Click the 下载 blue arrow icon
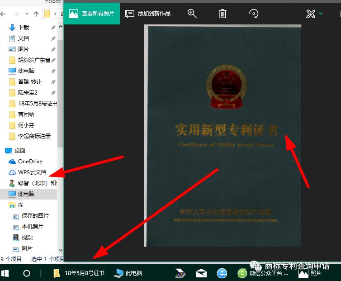Image resolution: width=341 pixels, height=281 pixels. point(12,28)
